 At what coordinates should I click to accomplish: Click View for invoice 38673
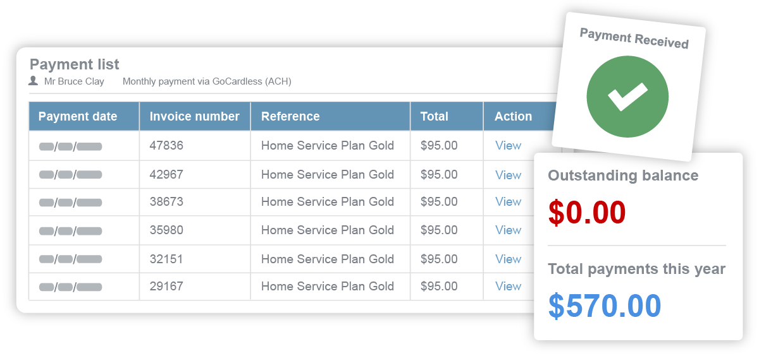pos(508,202)
